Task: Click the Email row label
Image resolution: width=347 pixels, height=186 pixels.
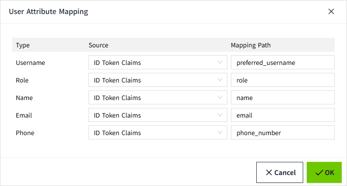Action: point(24,115)
